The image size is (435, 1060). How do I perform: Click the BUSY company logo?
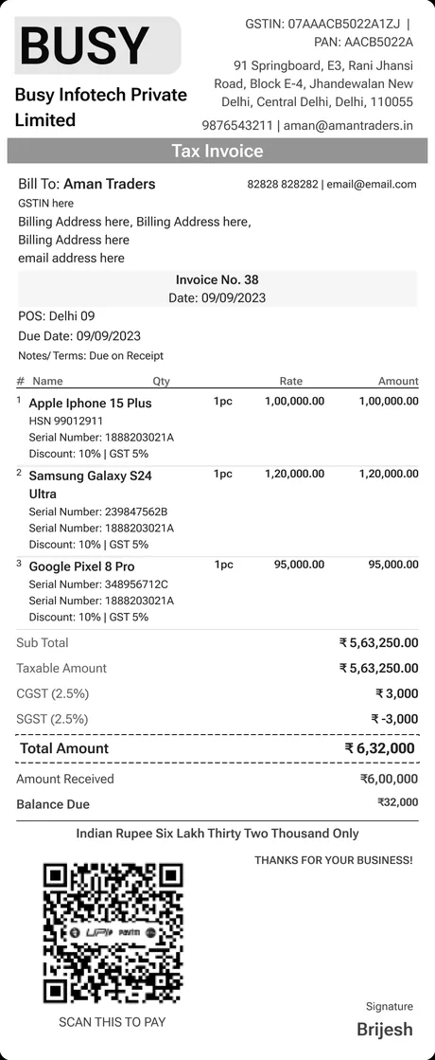[97, 45]
